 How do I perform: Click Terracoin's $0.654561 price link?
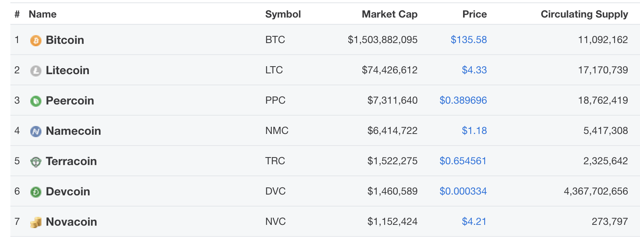[x=463, y=161]
